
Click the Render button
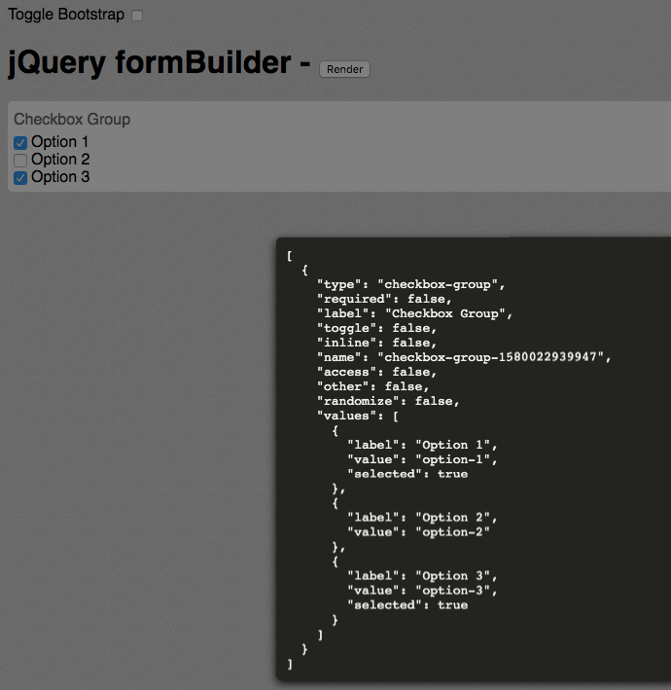(x=344, y=69)
